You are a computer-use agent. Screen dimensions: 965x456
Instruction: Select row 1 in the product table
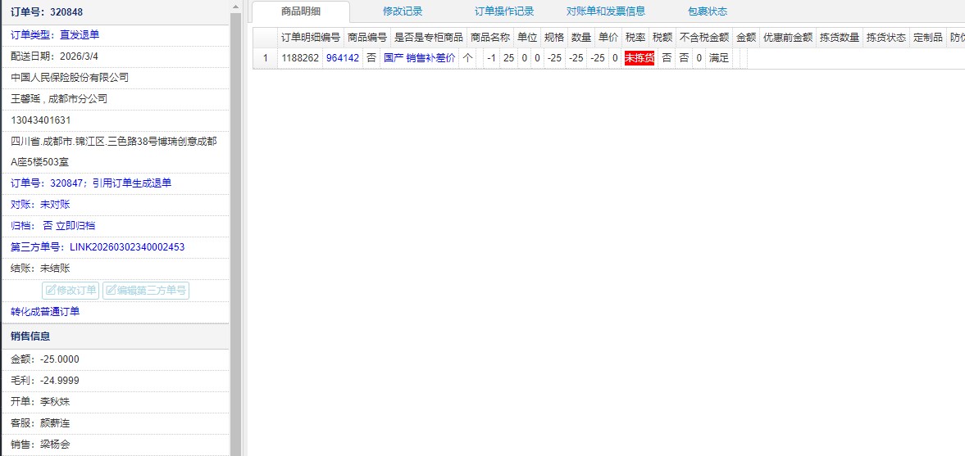pyautogui.click(x=265, y=58)
